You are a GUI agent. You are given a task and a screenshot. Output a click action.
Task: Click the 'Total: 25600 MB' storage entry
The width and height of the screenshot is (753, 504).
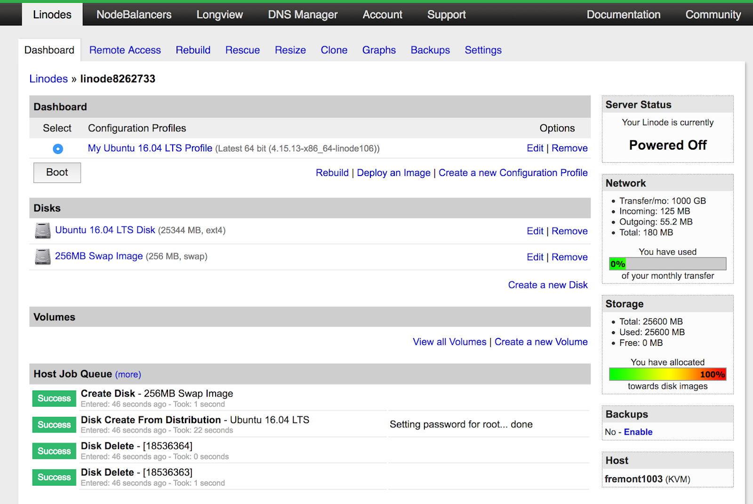tap(651, 321)
